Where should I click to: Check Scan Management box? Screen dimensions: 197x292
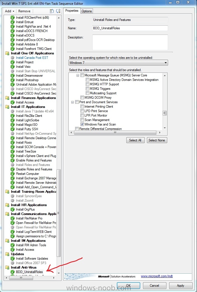(82, 120)
